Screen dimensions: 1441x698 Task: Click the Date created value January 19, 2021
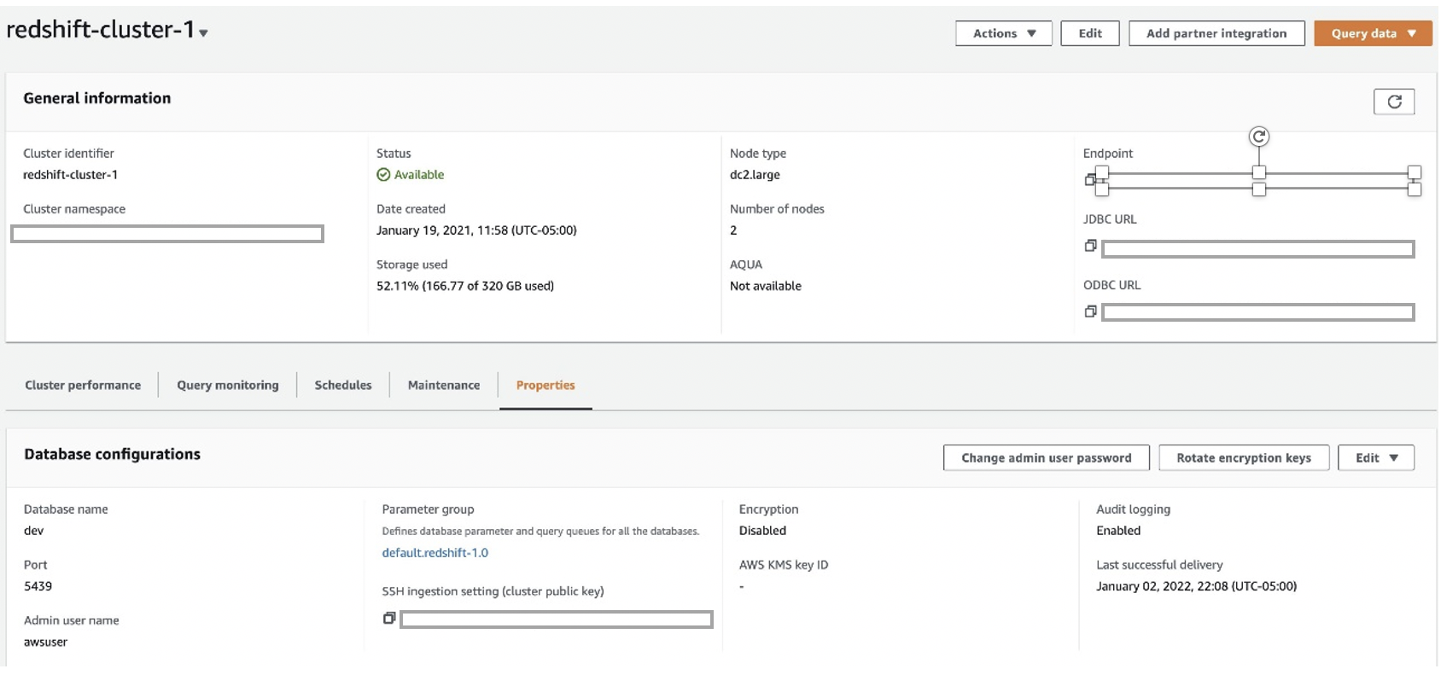click(x=476, y=230)
